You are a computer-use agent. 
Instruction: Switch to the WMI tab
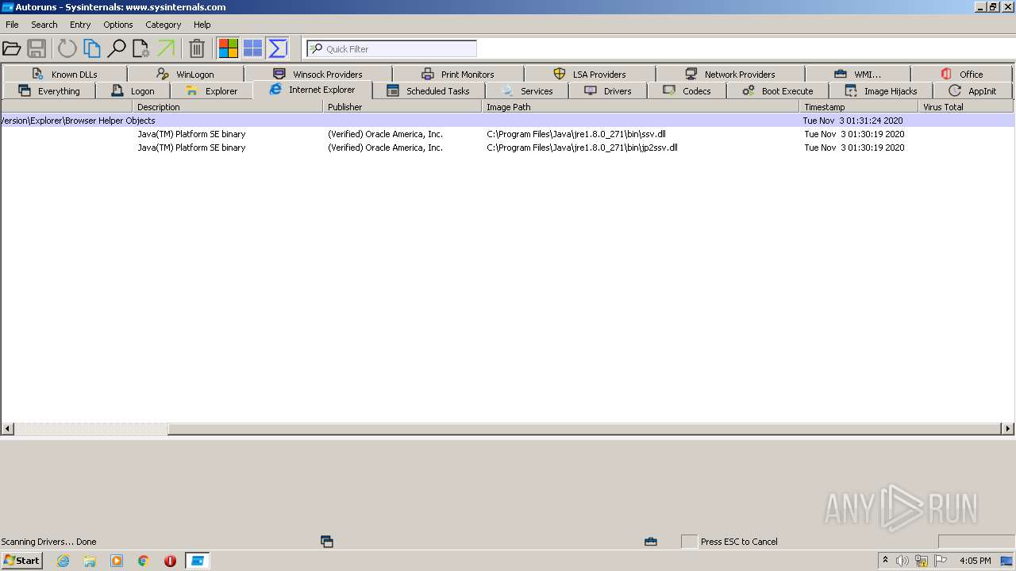point(858,74)
